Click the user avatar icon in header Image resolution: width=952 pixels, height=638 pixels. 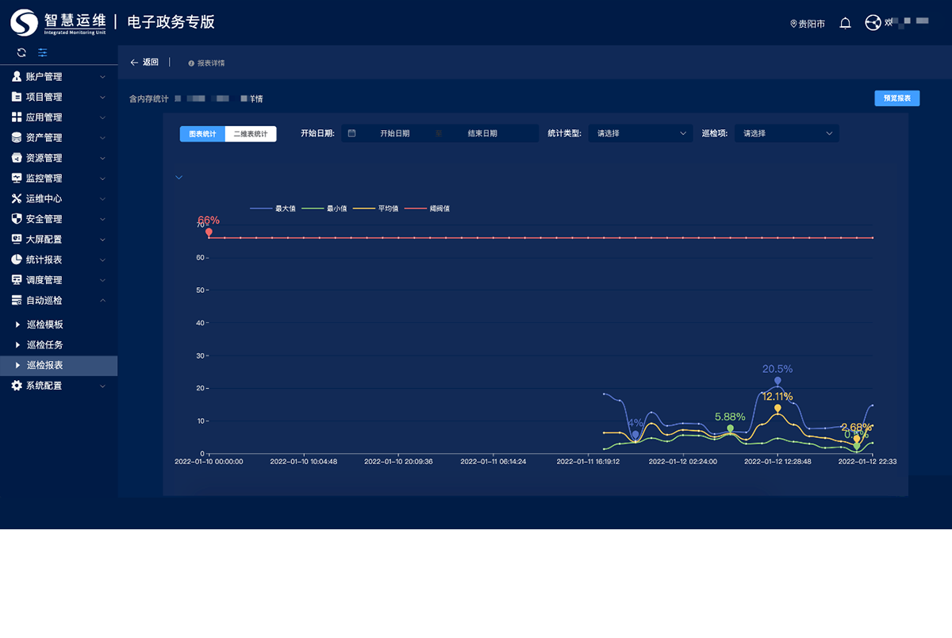pos(873,23)
